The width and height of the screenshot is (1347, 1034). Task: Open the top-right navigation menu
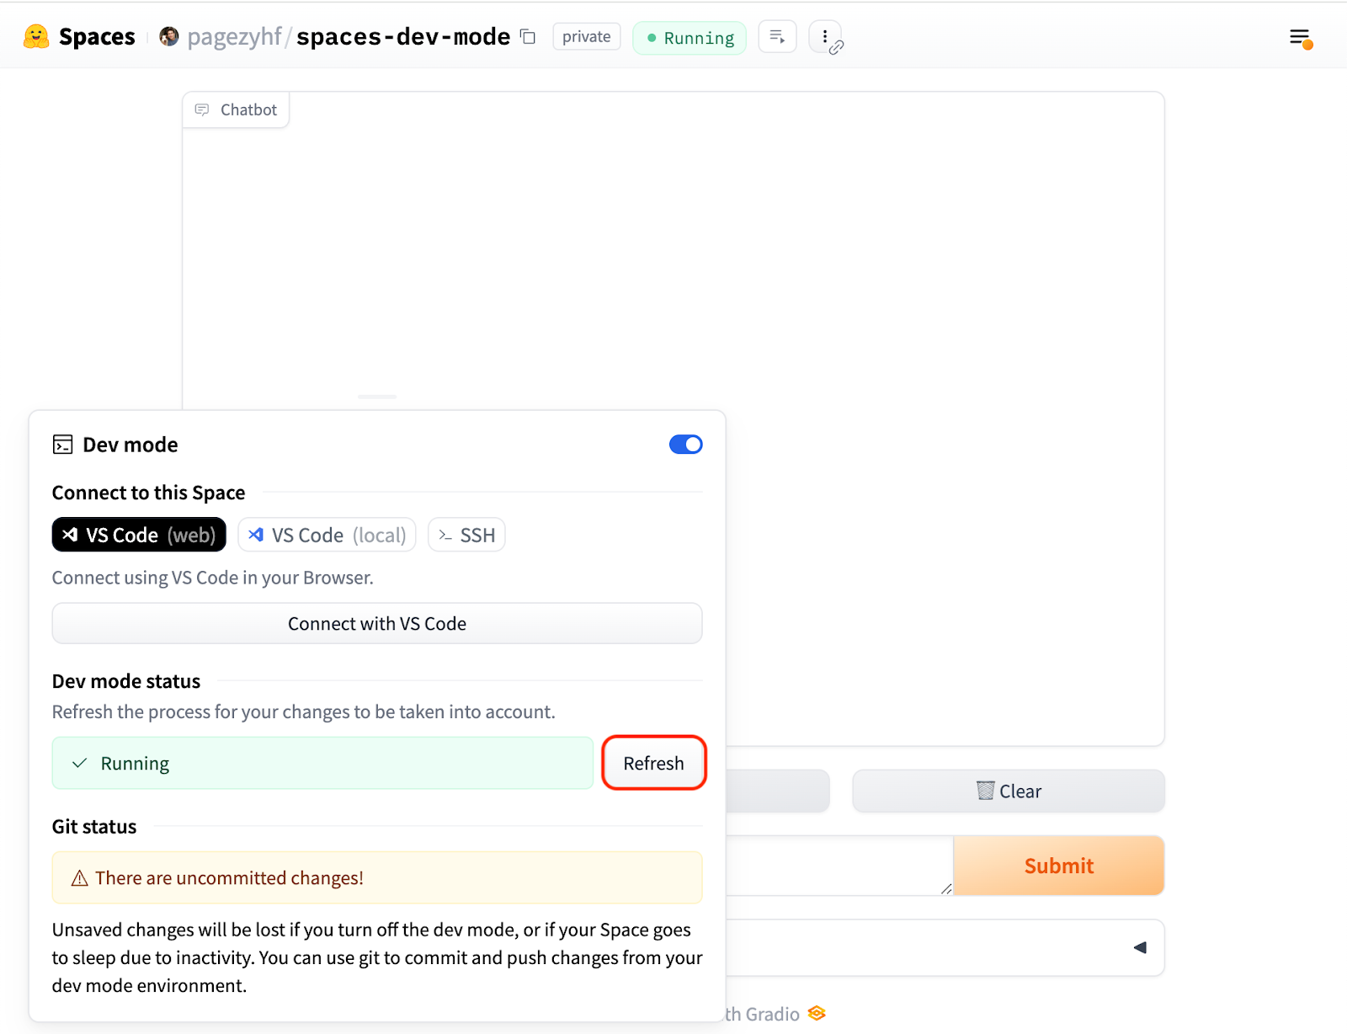click(1299, 38)
